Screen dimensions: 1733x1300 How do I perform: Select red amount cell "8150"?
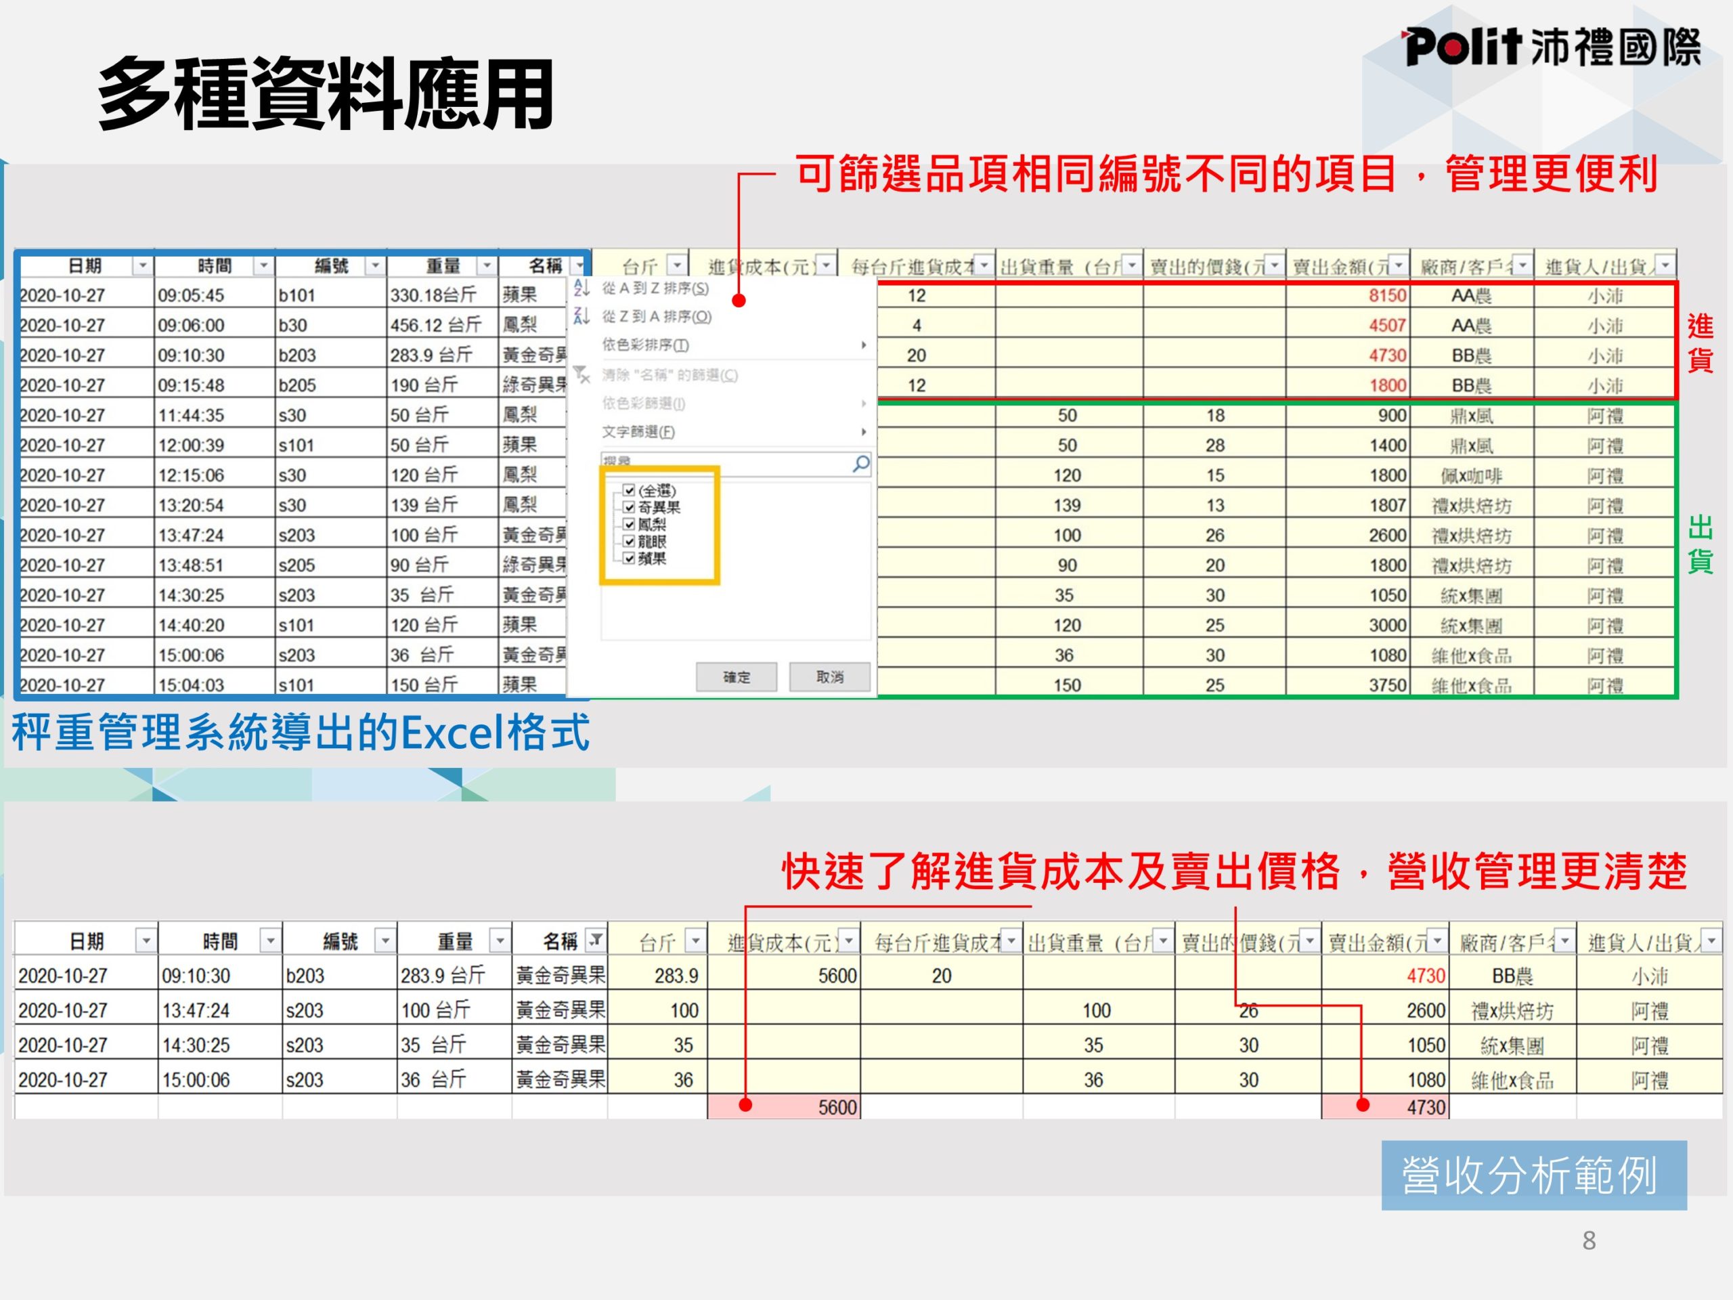pyautogui.click(x=1348, y=295)
